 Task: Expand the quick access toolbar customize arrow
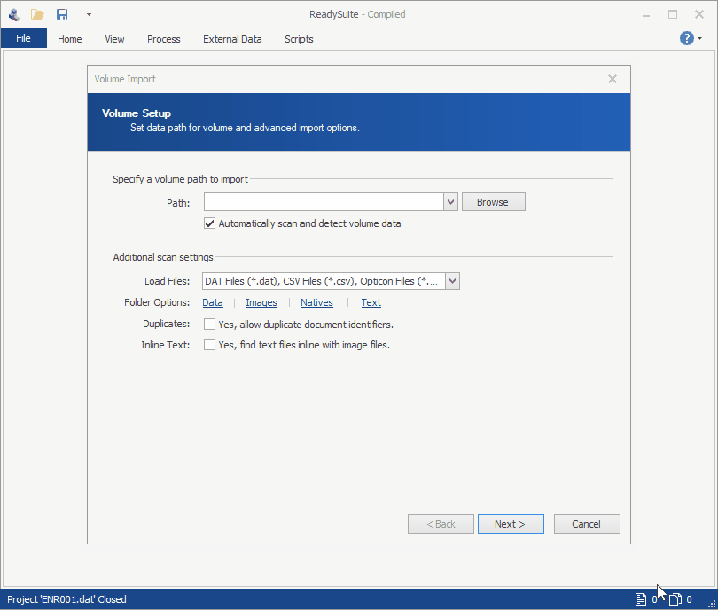point(89,14)
